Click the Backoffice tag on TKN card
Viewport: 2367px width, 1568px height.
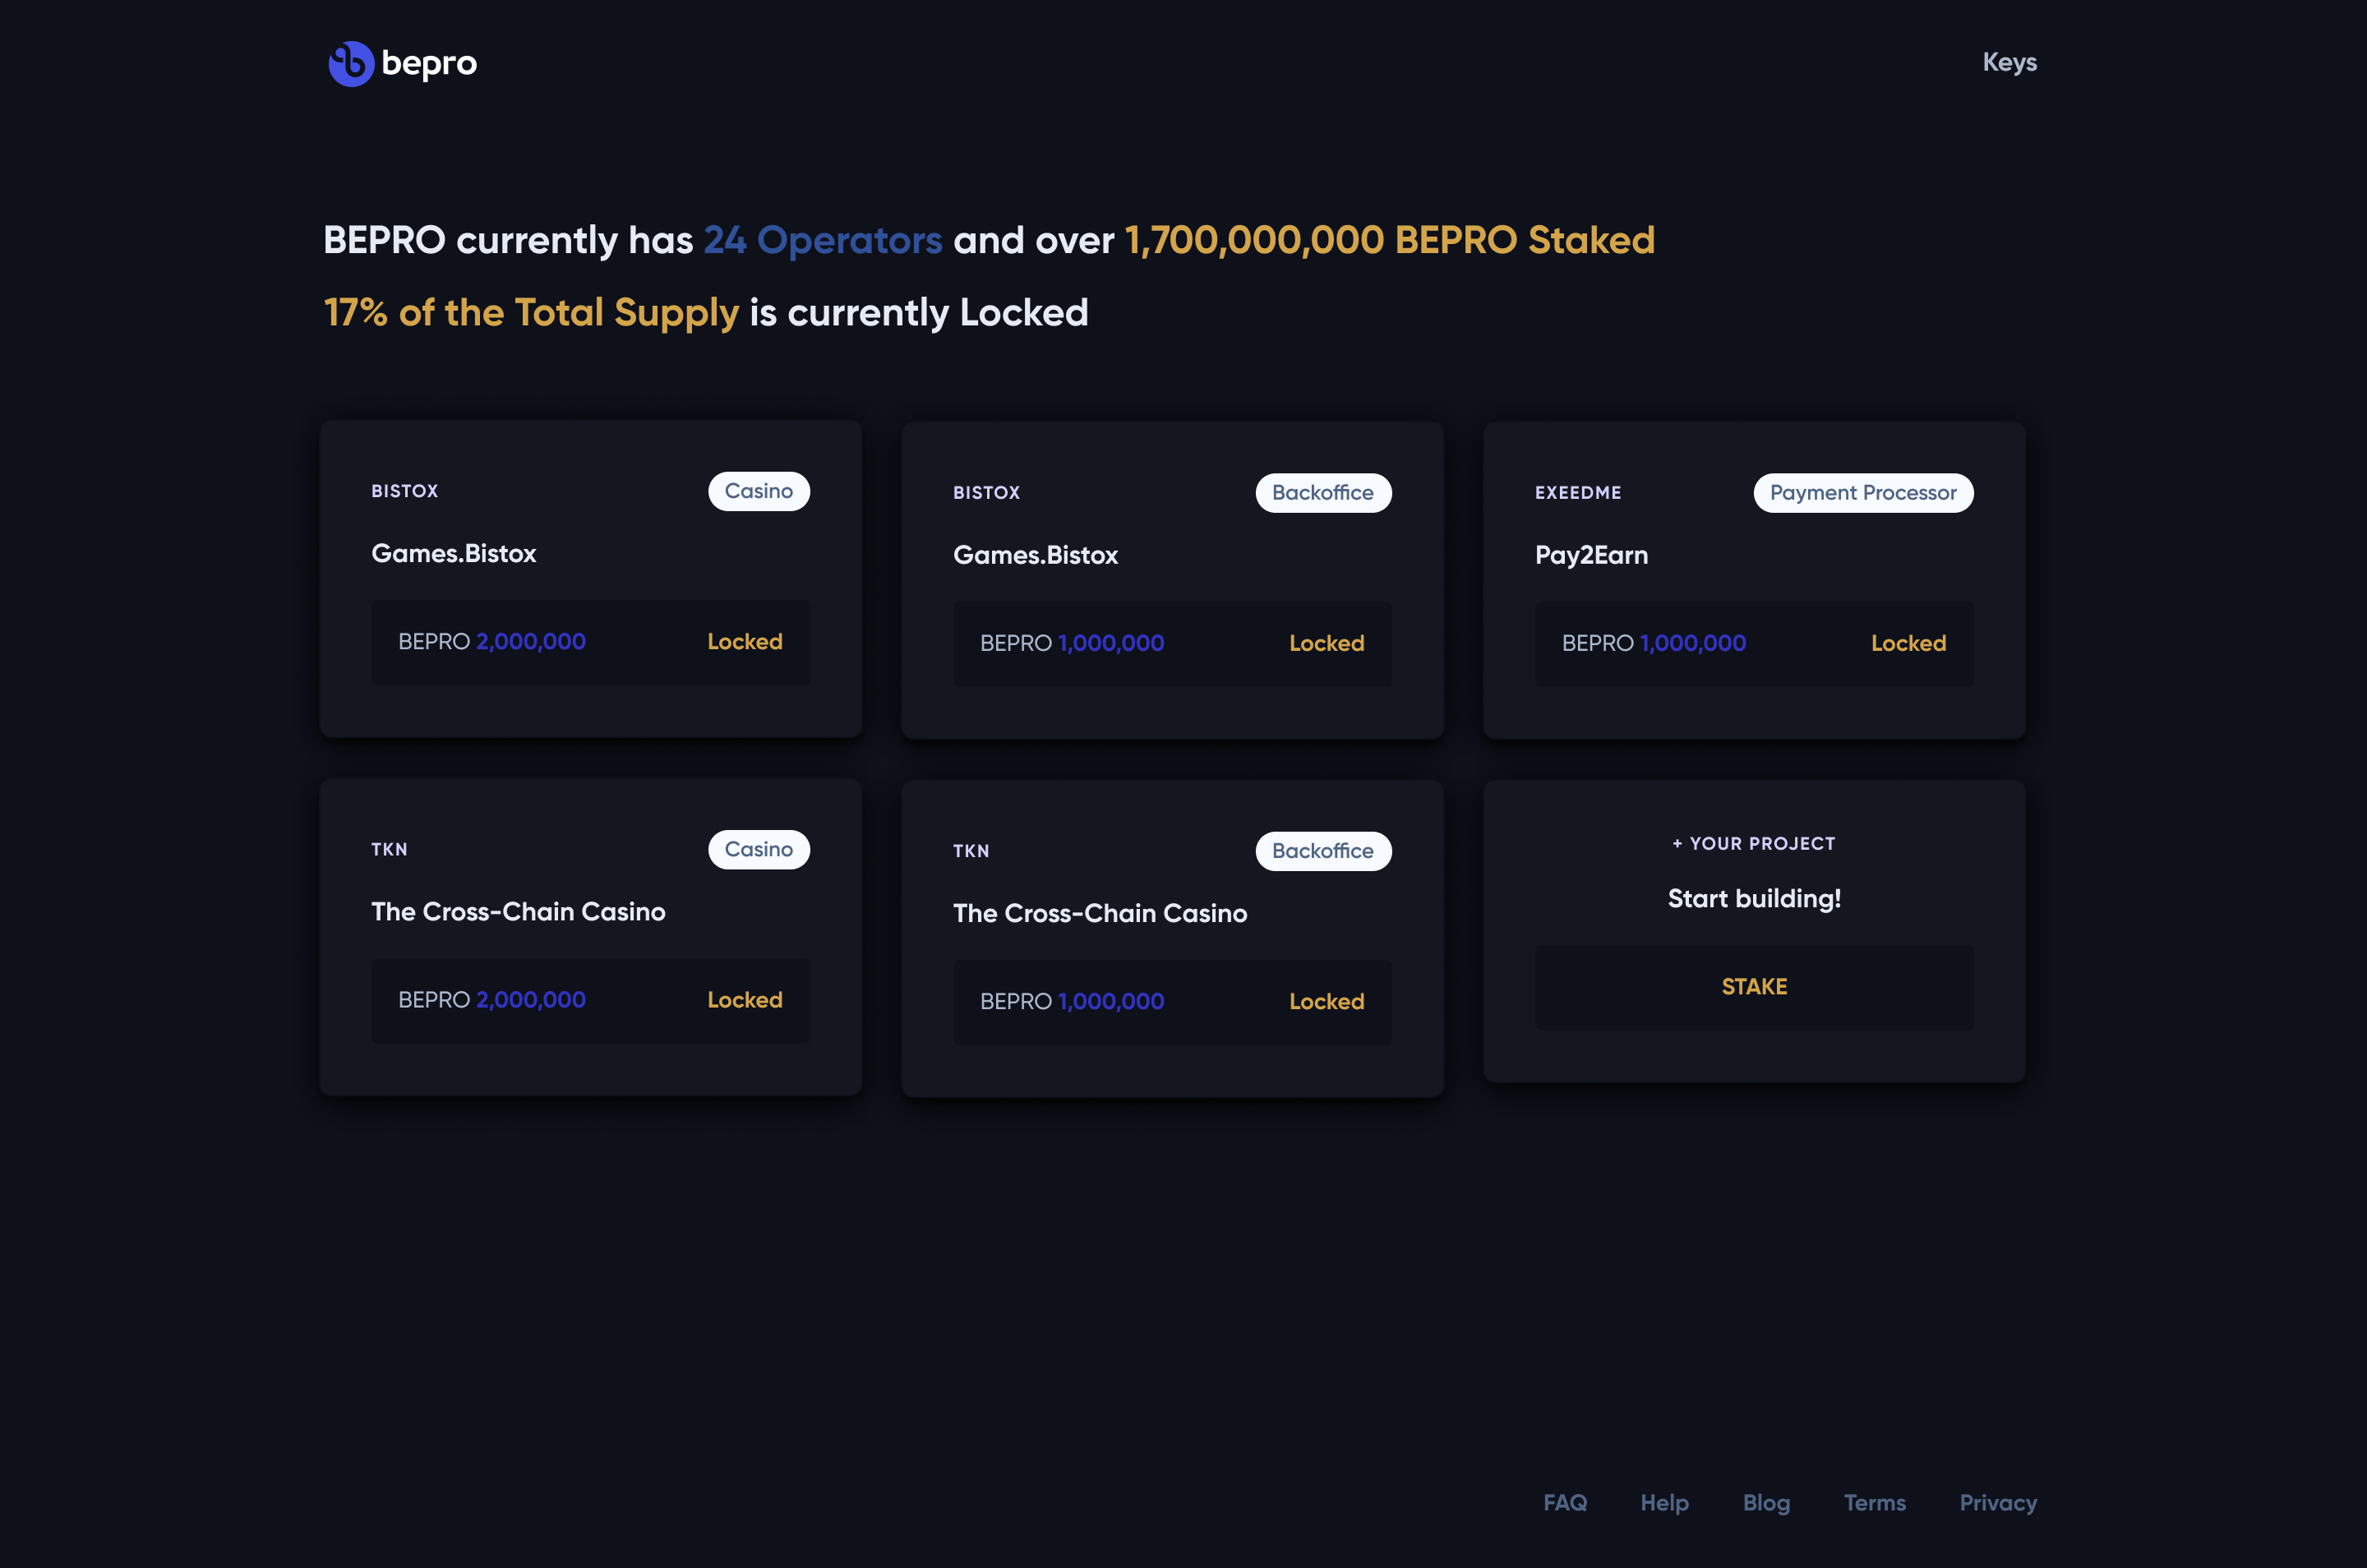tap(1322, 851)
